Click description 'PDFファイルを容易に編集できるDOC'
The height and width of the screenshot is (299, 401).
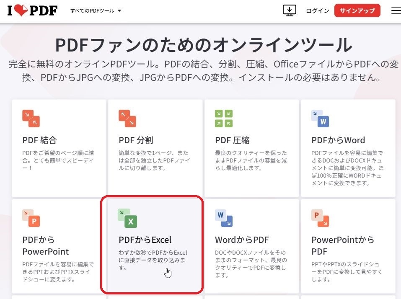(347, 168)
